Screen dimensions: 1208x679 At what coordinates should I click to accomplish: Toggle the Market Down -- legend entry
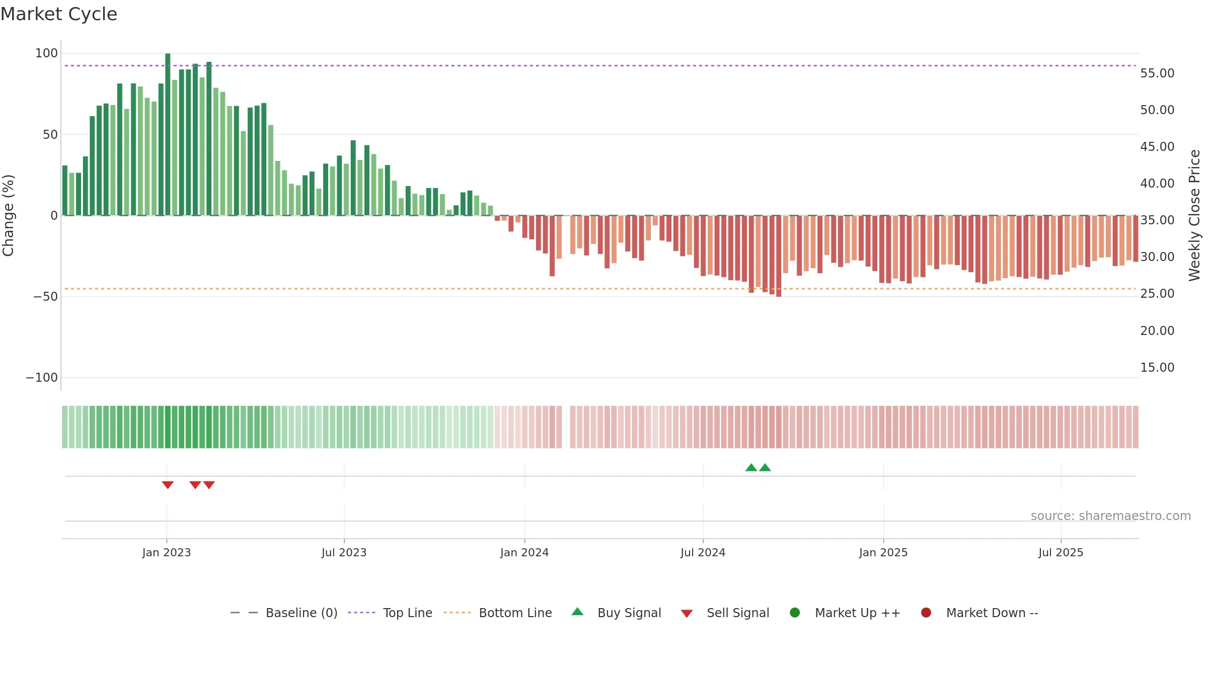979,613
